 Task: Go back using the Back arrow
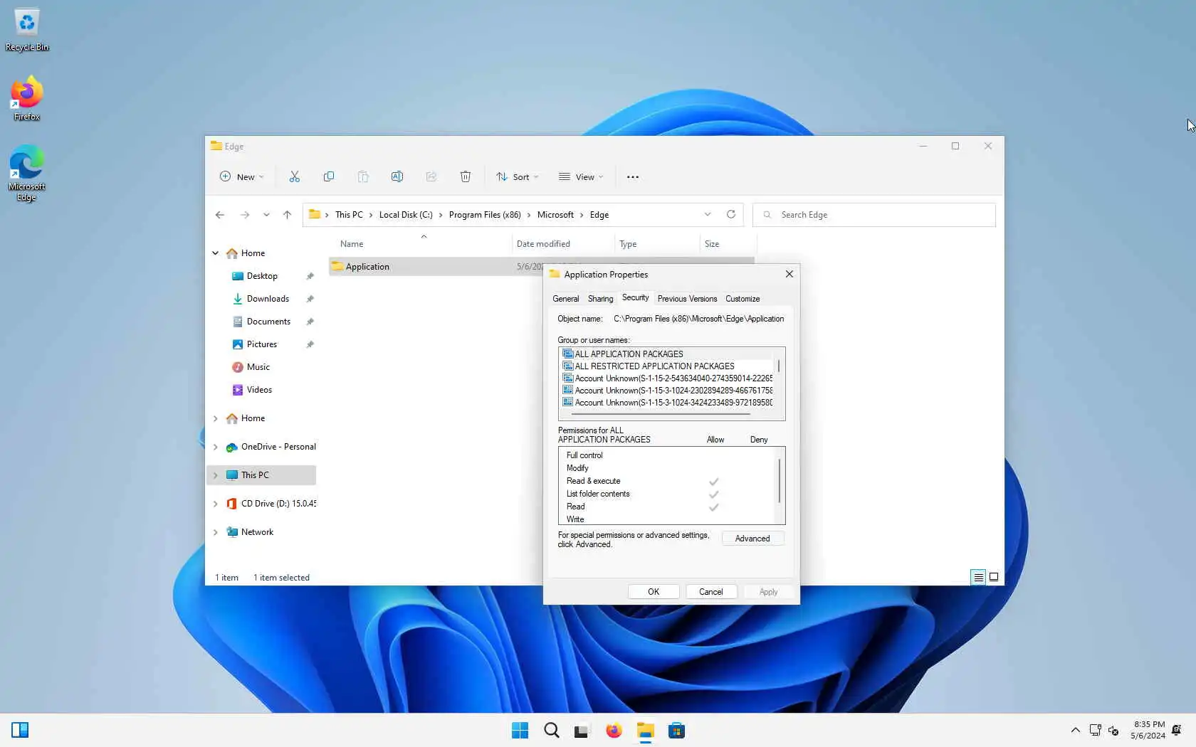point(220,215)
